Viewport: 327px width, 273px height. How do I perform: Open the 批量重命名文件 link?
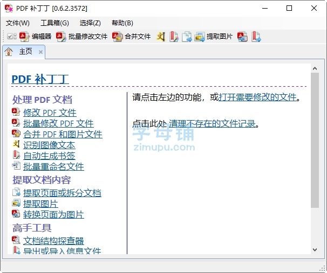pos(53,167)
